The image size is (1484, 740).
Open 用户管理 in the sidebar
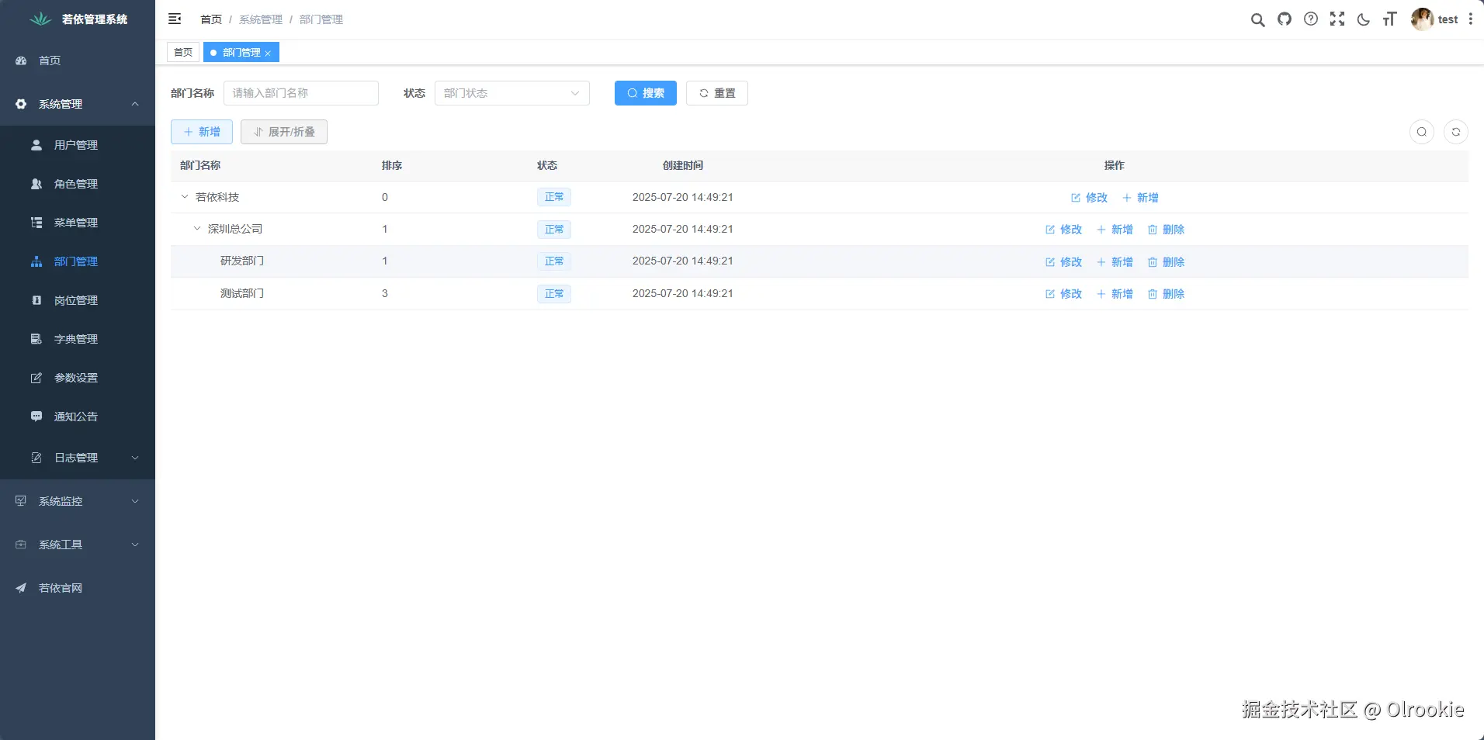[x=78, y=145]
